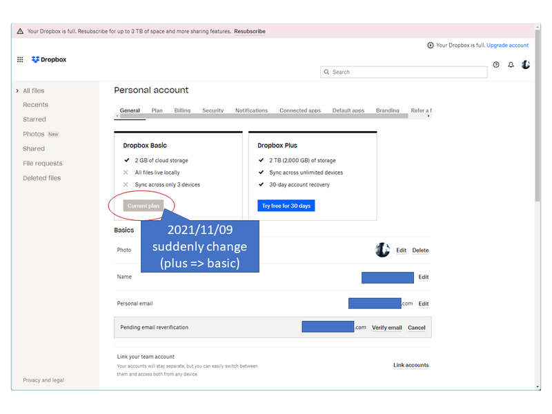
Task: Click the profile photo thumbnail in Basics
Action: click(382, 250)
